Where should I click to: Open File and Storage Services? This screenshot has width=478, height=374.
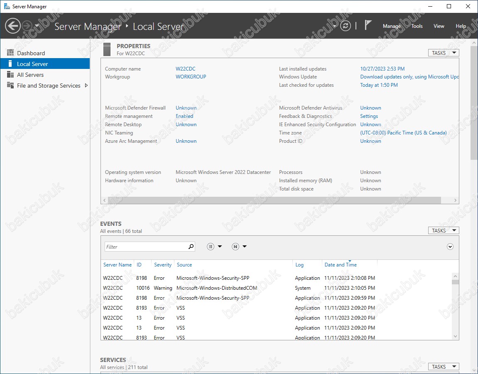45,86
